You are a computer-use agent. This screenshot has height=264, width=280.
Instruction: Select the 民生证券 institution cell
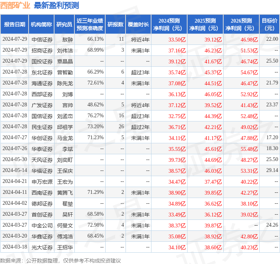(x=42, y=127)
